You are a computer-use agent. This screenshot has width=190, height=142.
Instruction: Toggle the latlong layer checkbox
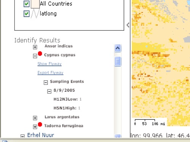pos(27,14)
